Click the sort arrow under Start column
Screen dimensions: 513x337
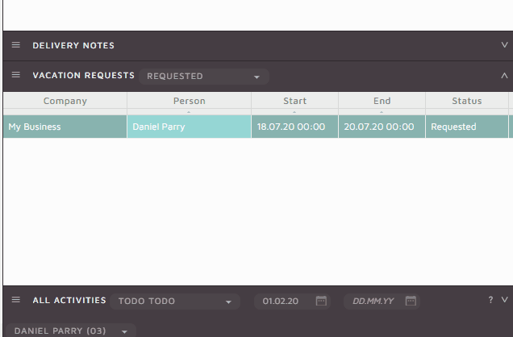[x=294, y=112]
